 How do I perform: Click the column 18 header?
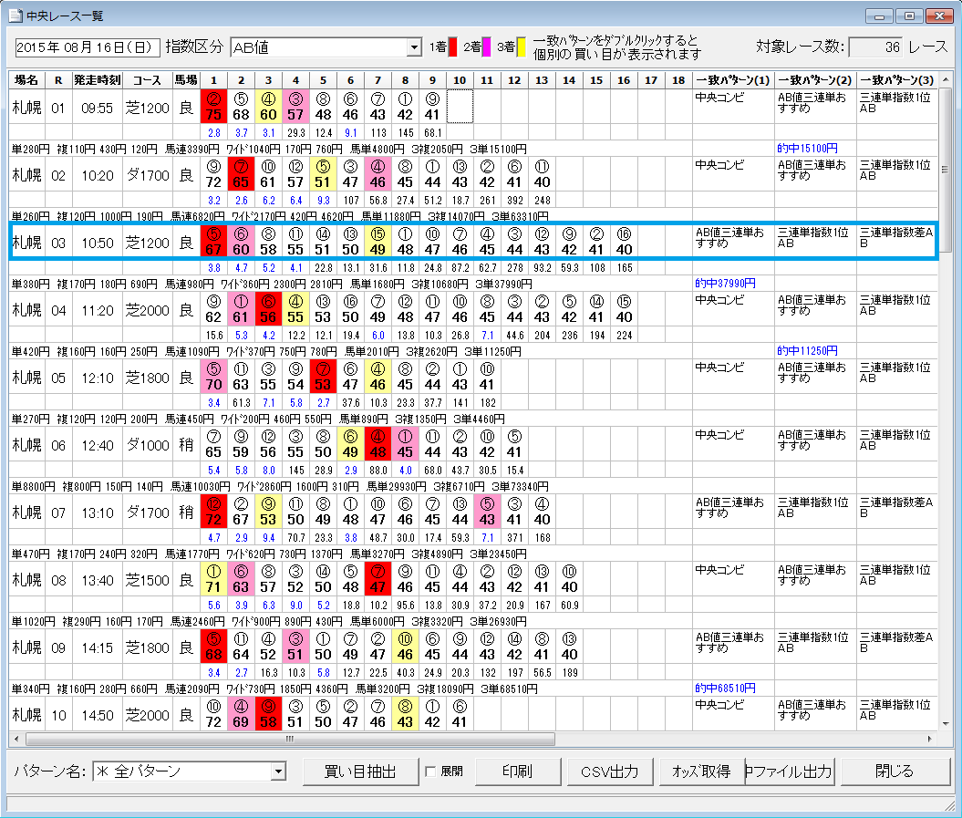point(678,79)
